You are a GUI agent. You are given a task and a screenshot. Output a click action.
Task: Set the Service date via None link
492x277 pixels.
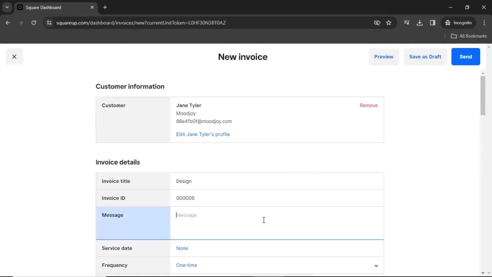[182, 248]
